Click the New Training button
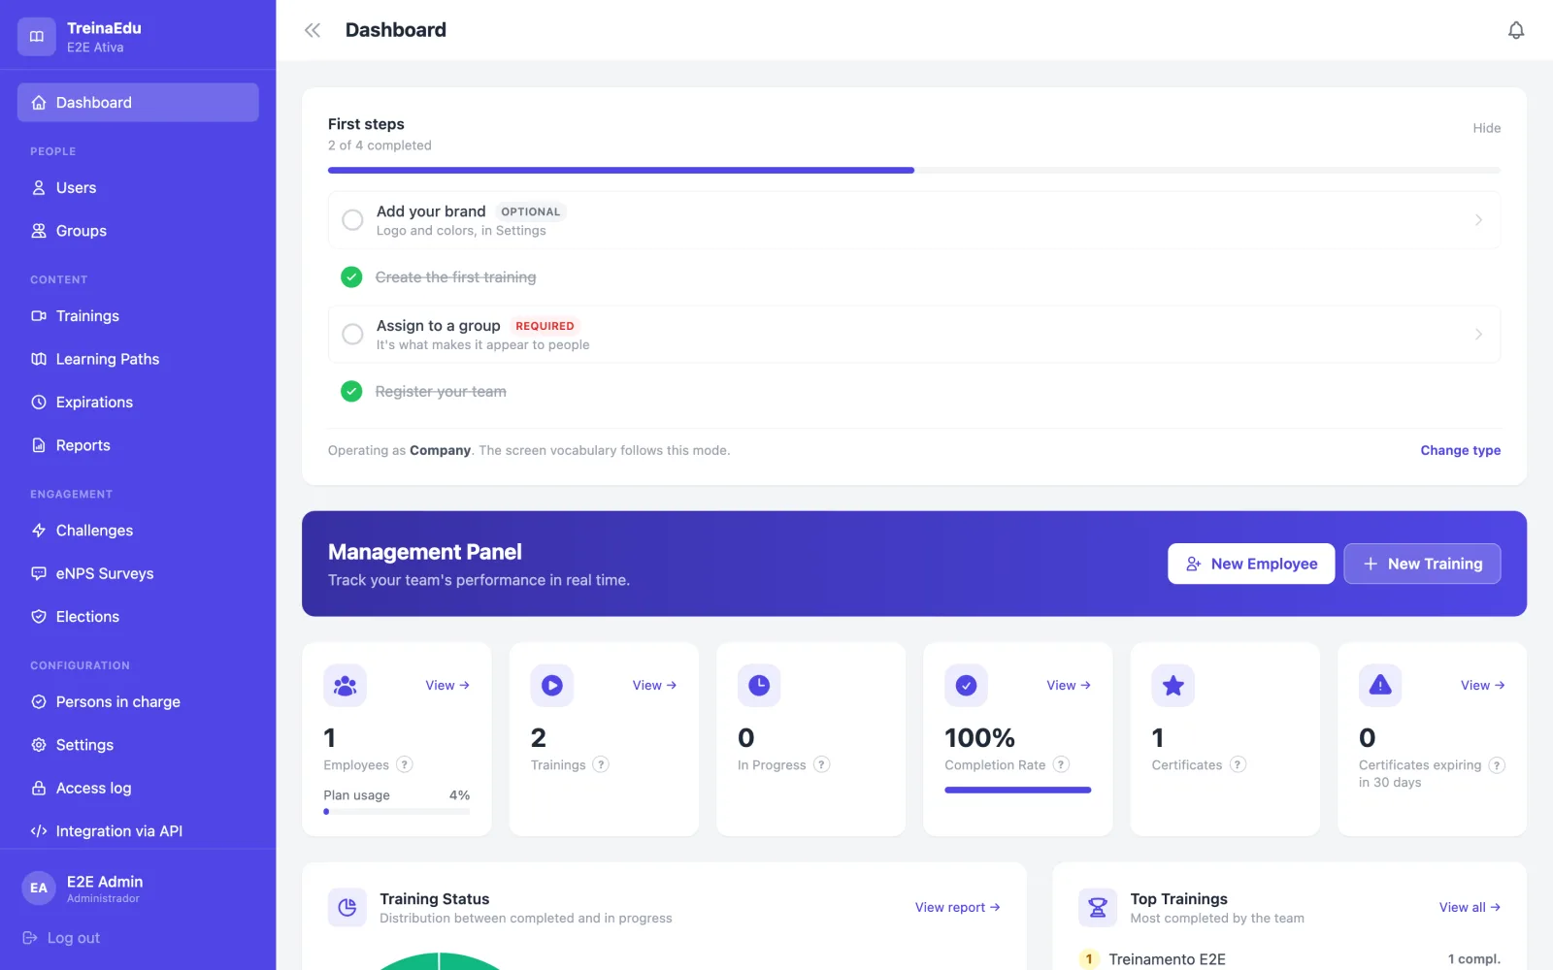Screen dimensions: 1553x970 point(1422,564)
